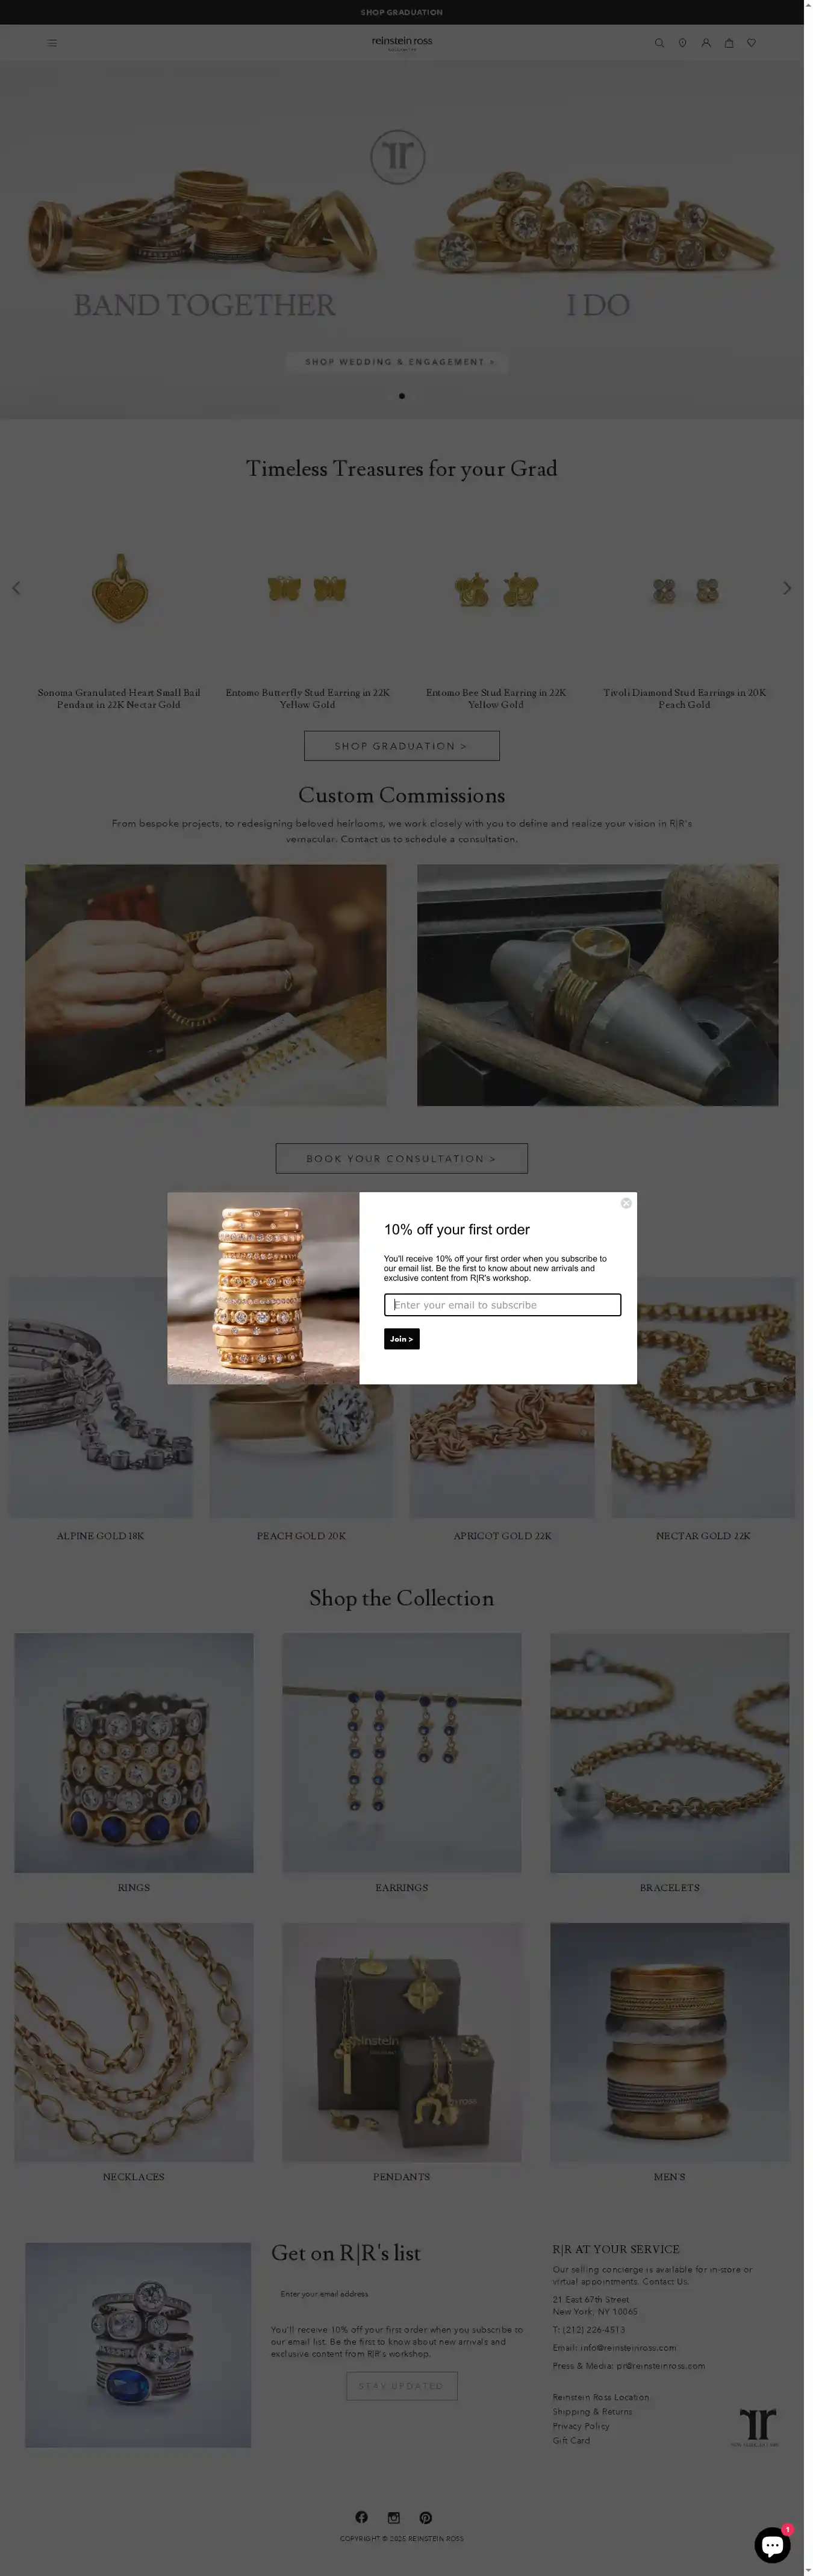Open the hamburger navigation menu
The width and height of the screenshot is (813, 2576).
[x=52, y=43]
